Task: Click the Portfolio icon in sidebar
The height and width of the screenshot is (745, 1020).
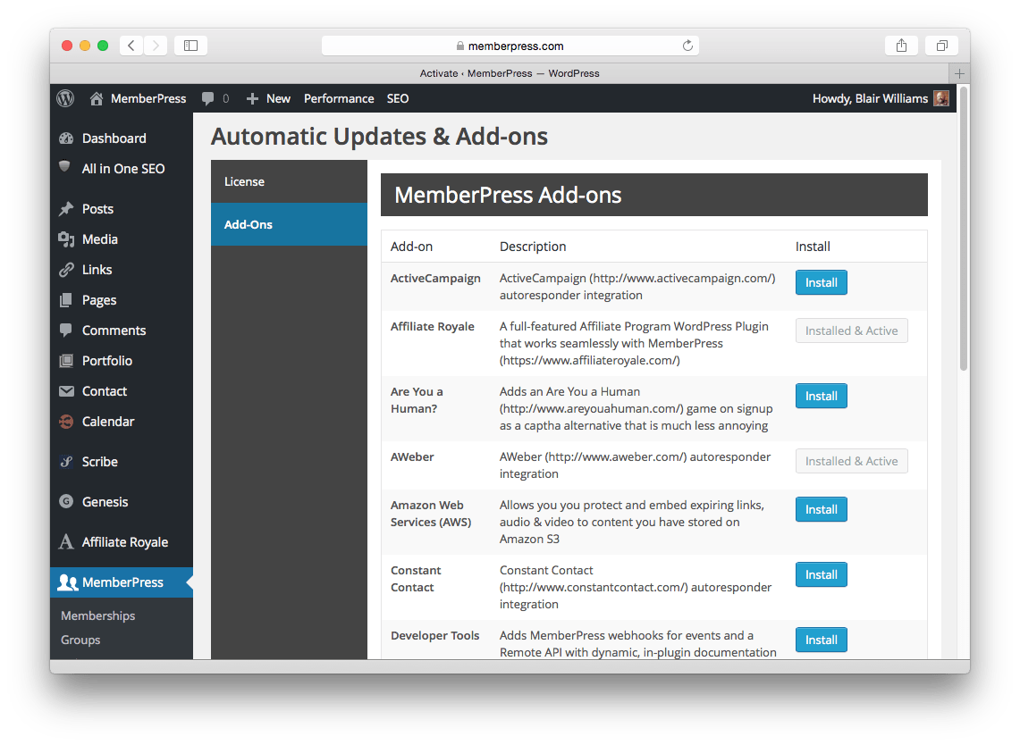Action: click(x=66, y=360)
